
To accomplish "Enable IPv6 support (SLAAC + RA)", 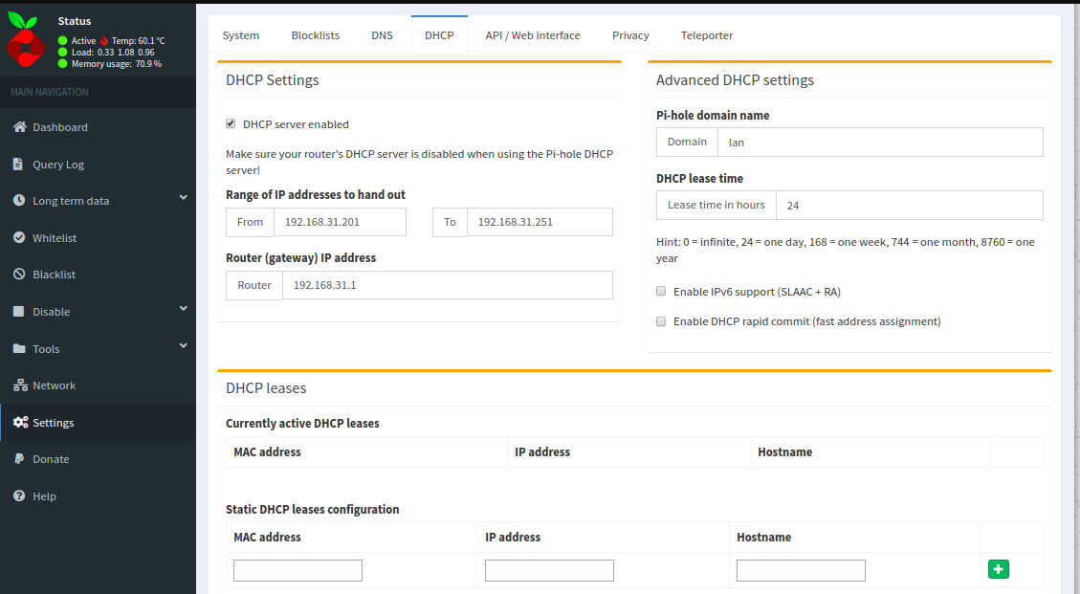I will tap(661, 290).
